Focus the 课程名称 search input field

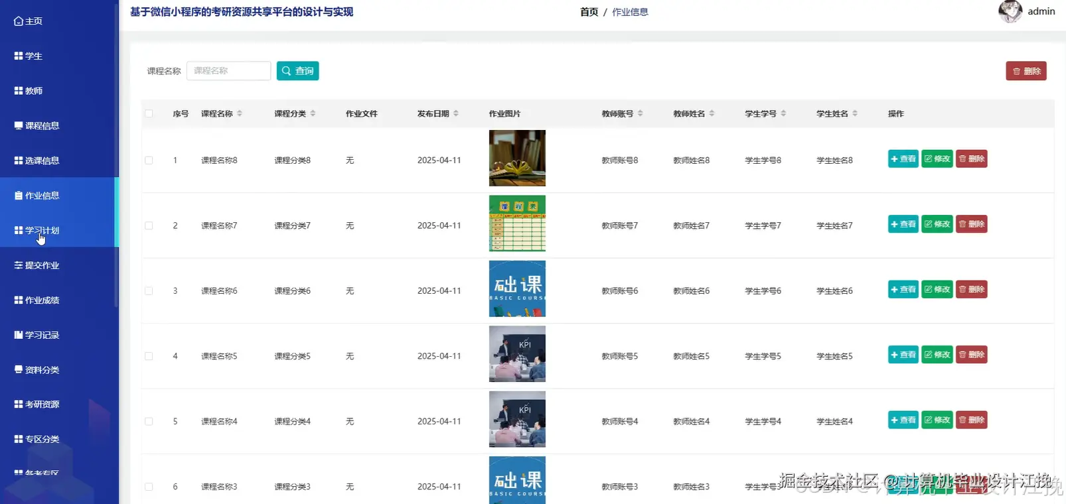point(228,71)
